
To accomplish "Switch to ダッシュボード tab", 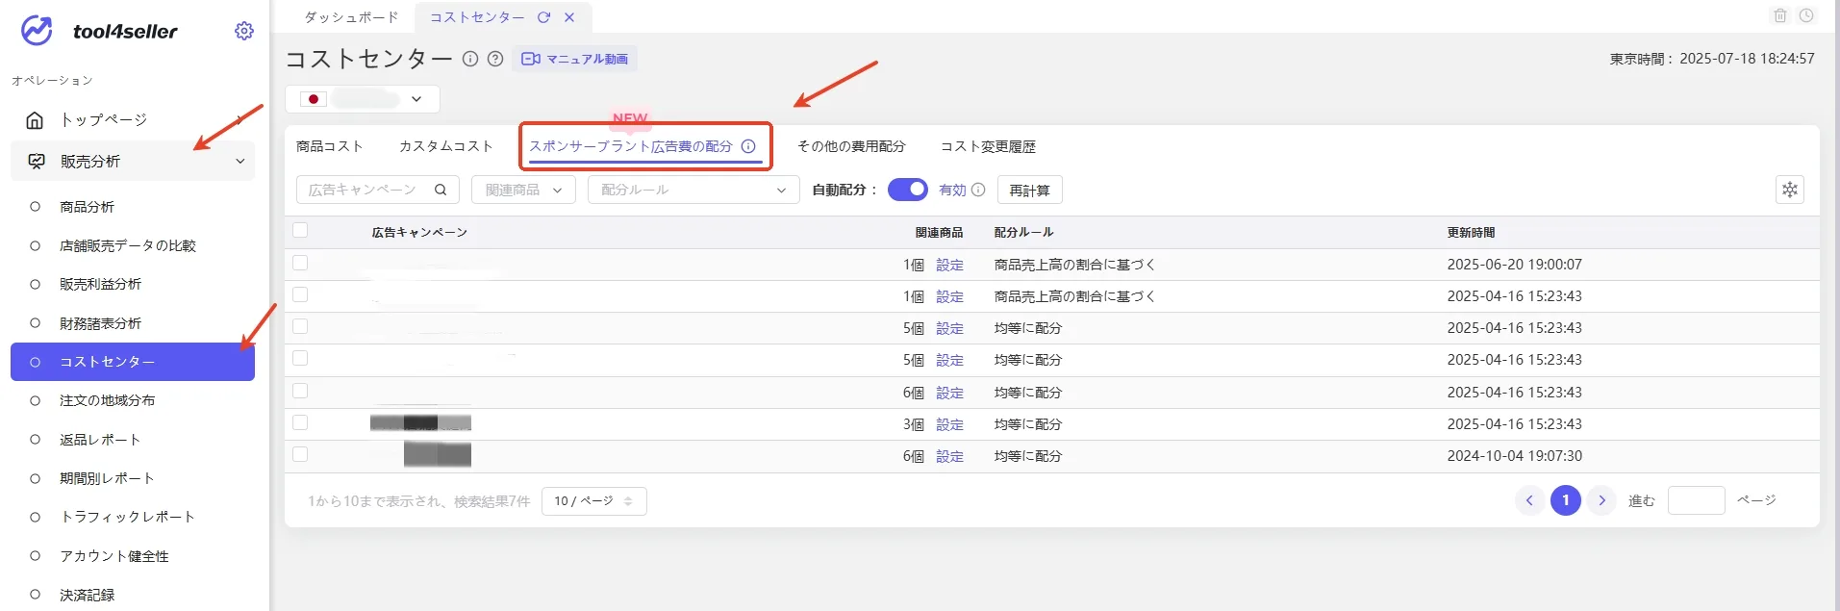I will click(351, 17).
